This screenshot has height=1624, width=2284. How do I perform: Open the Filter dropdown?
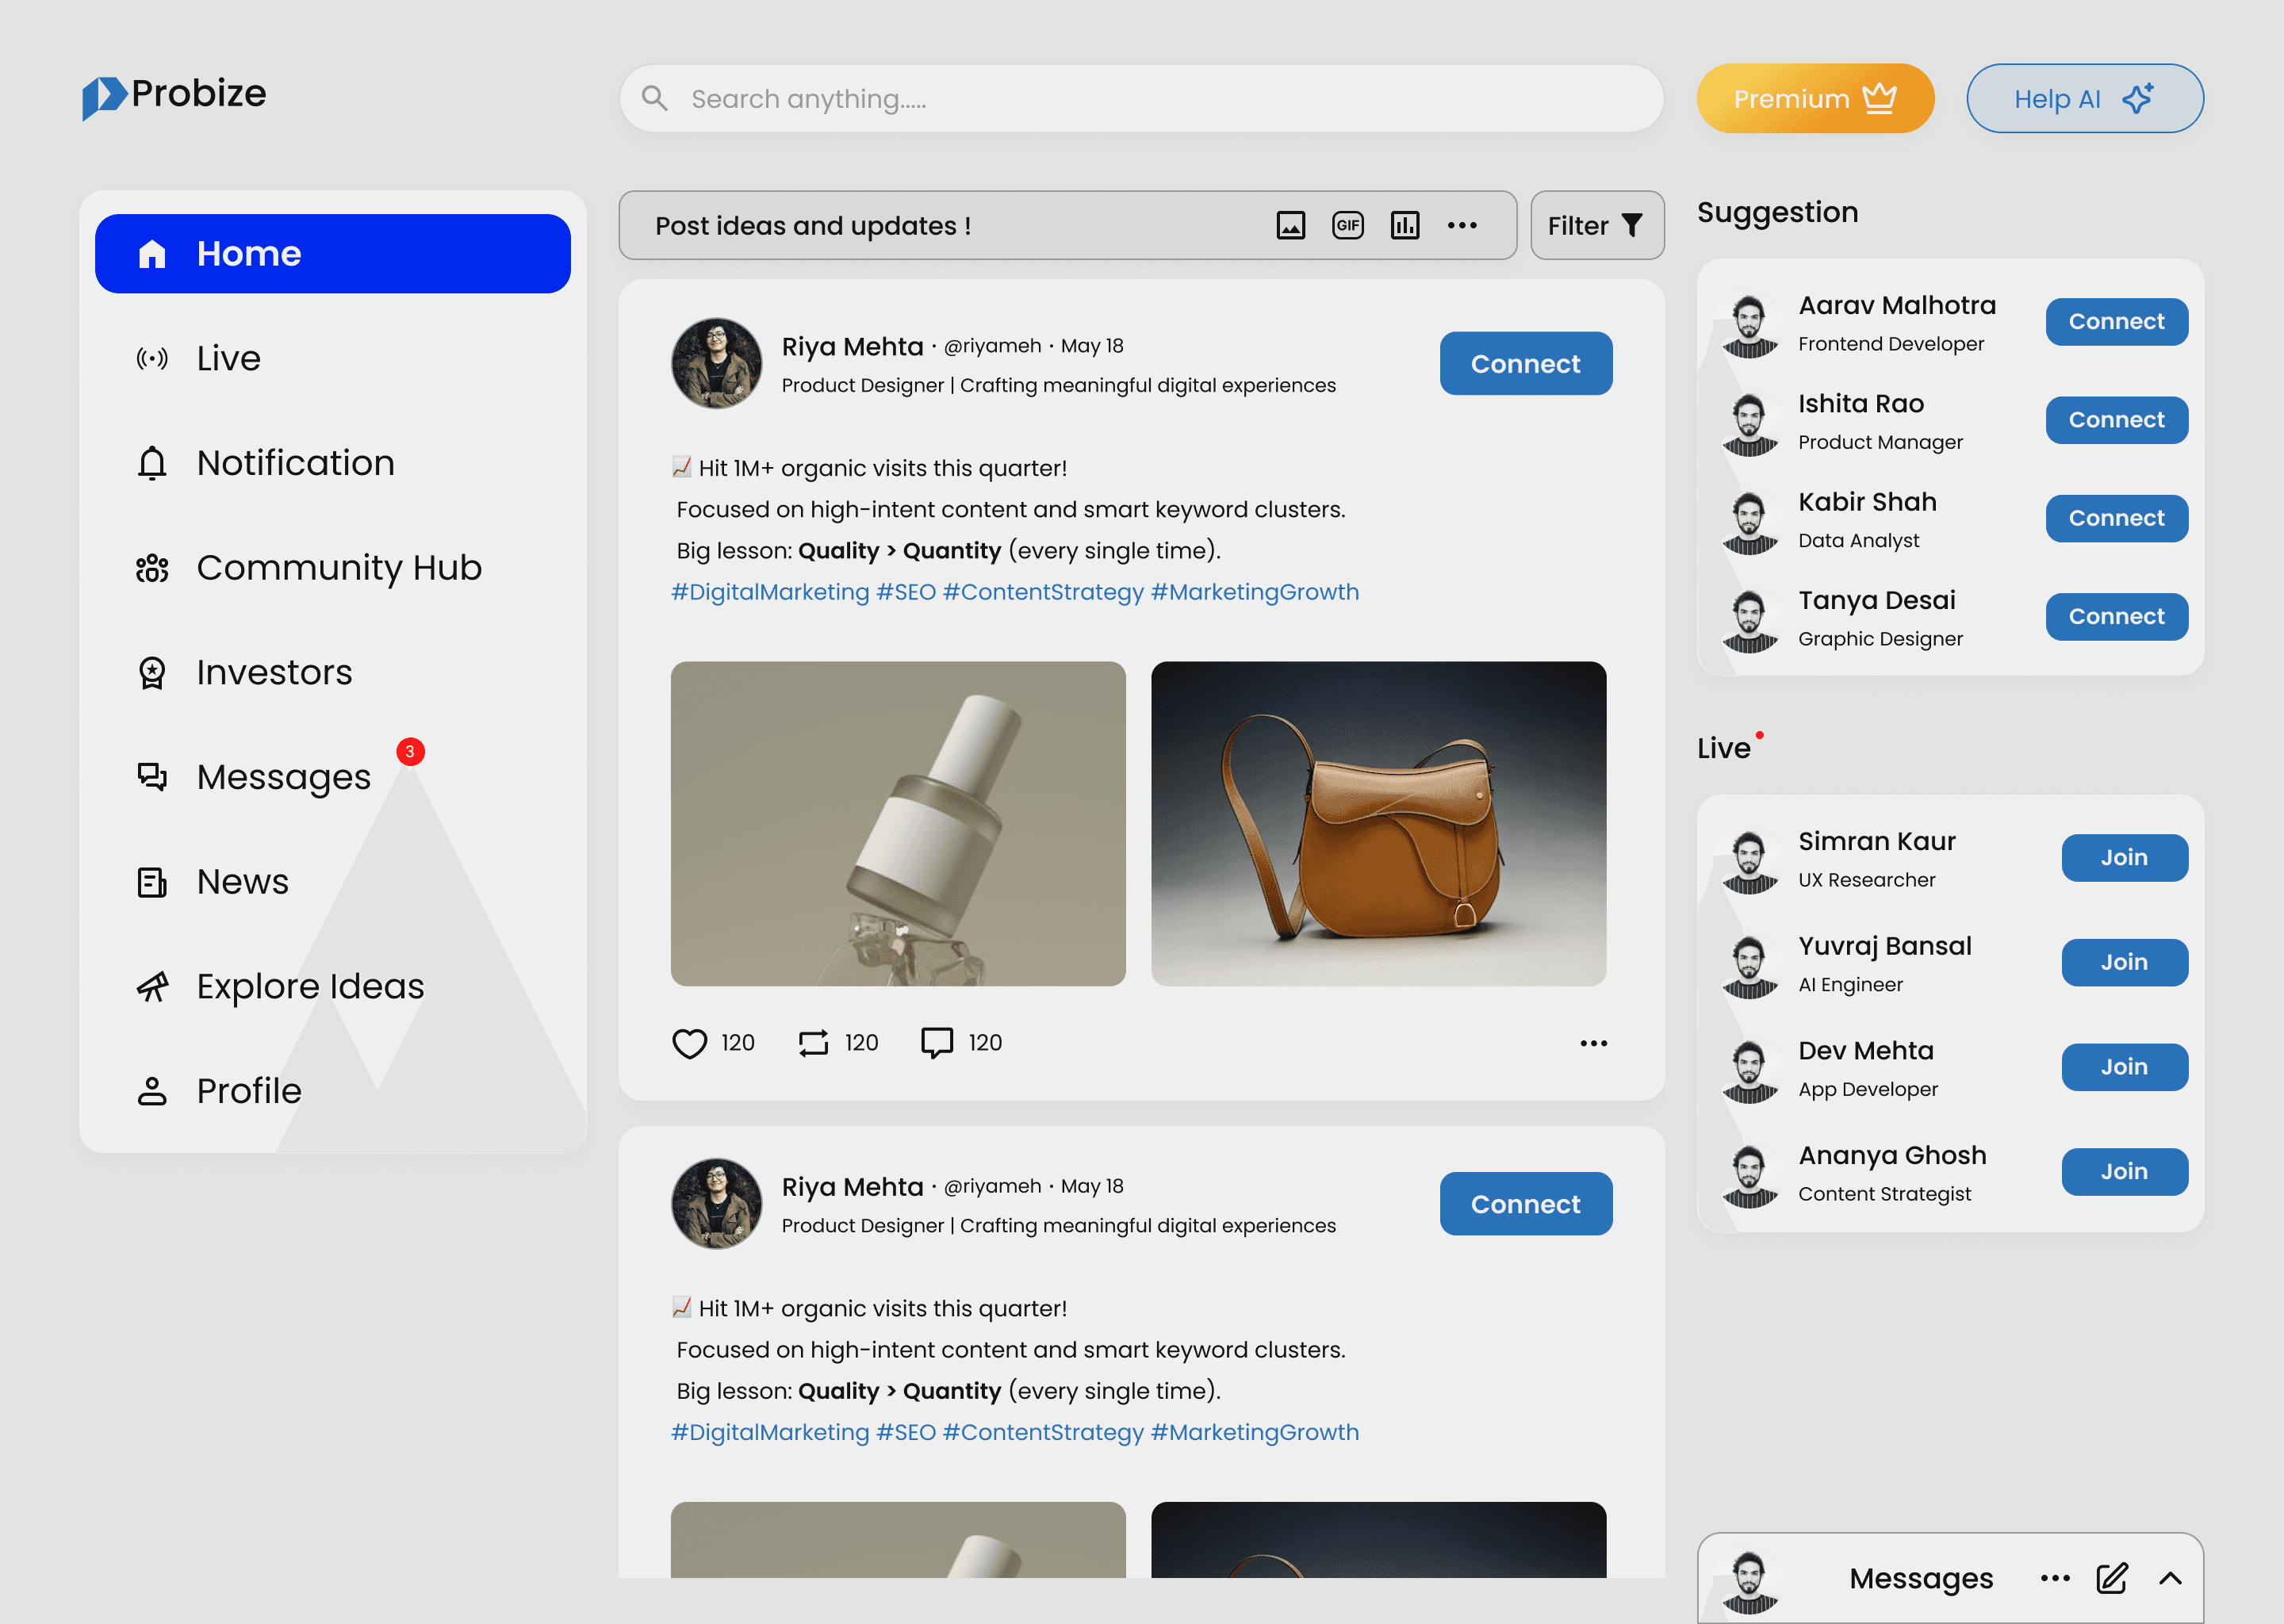tap(1597, 226)
